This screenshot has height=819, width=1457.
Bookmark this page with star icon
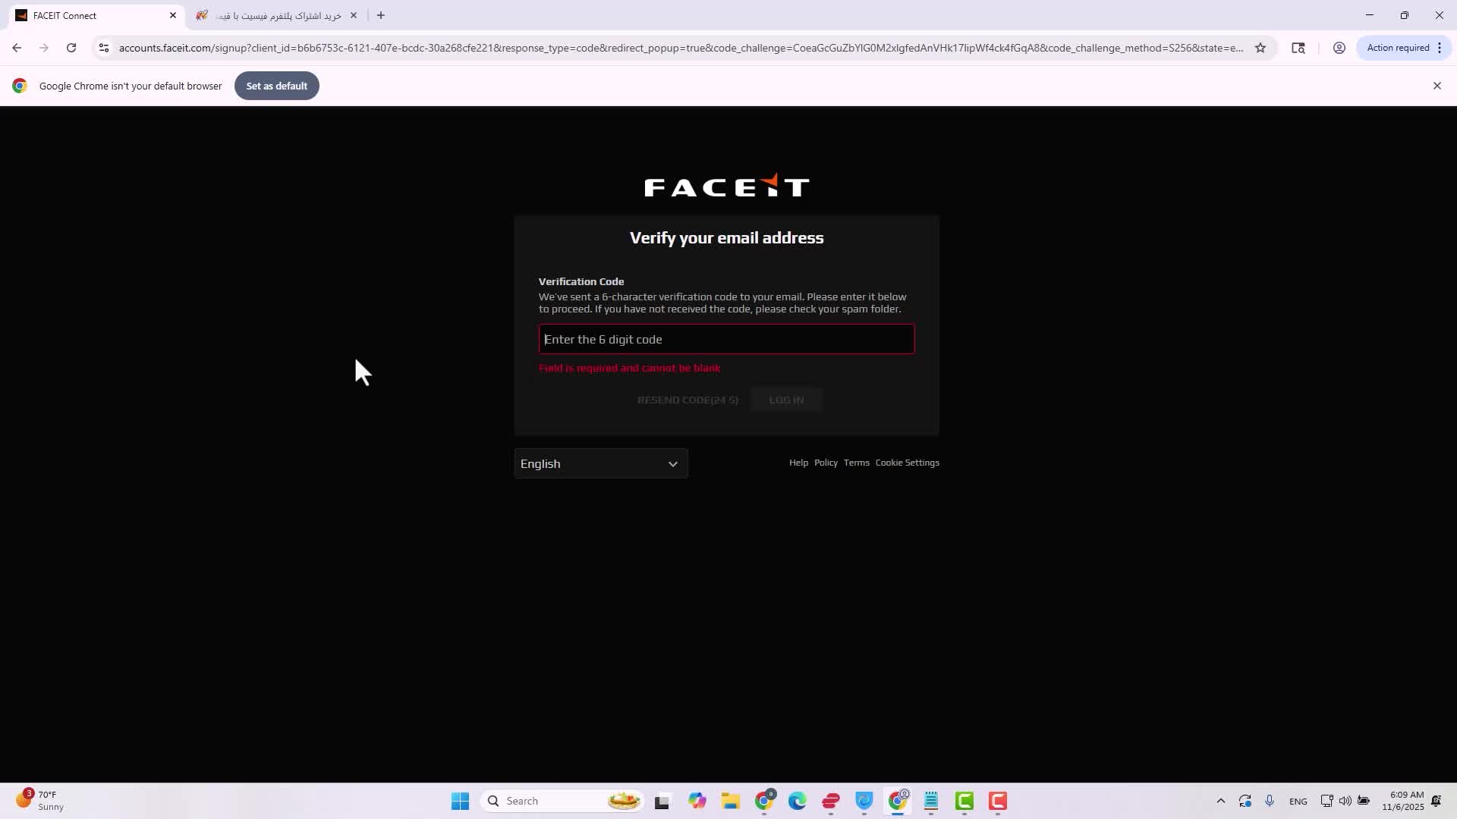[x=1260, y=48]
